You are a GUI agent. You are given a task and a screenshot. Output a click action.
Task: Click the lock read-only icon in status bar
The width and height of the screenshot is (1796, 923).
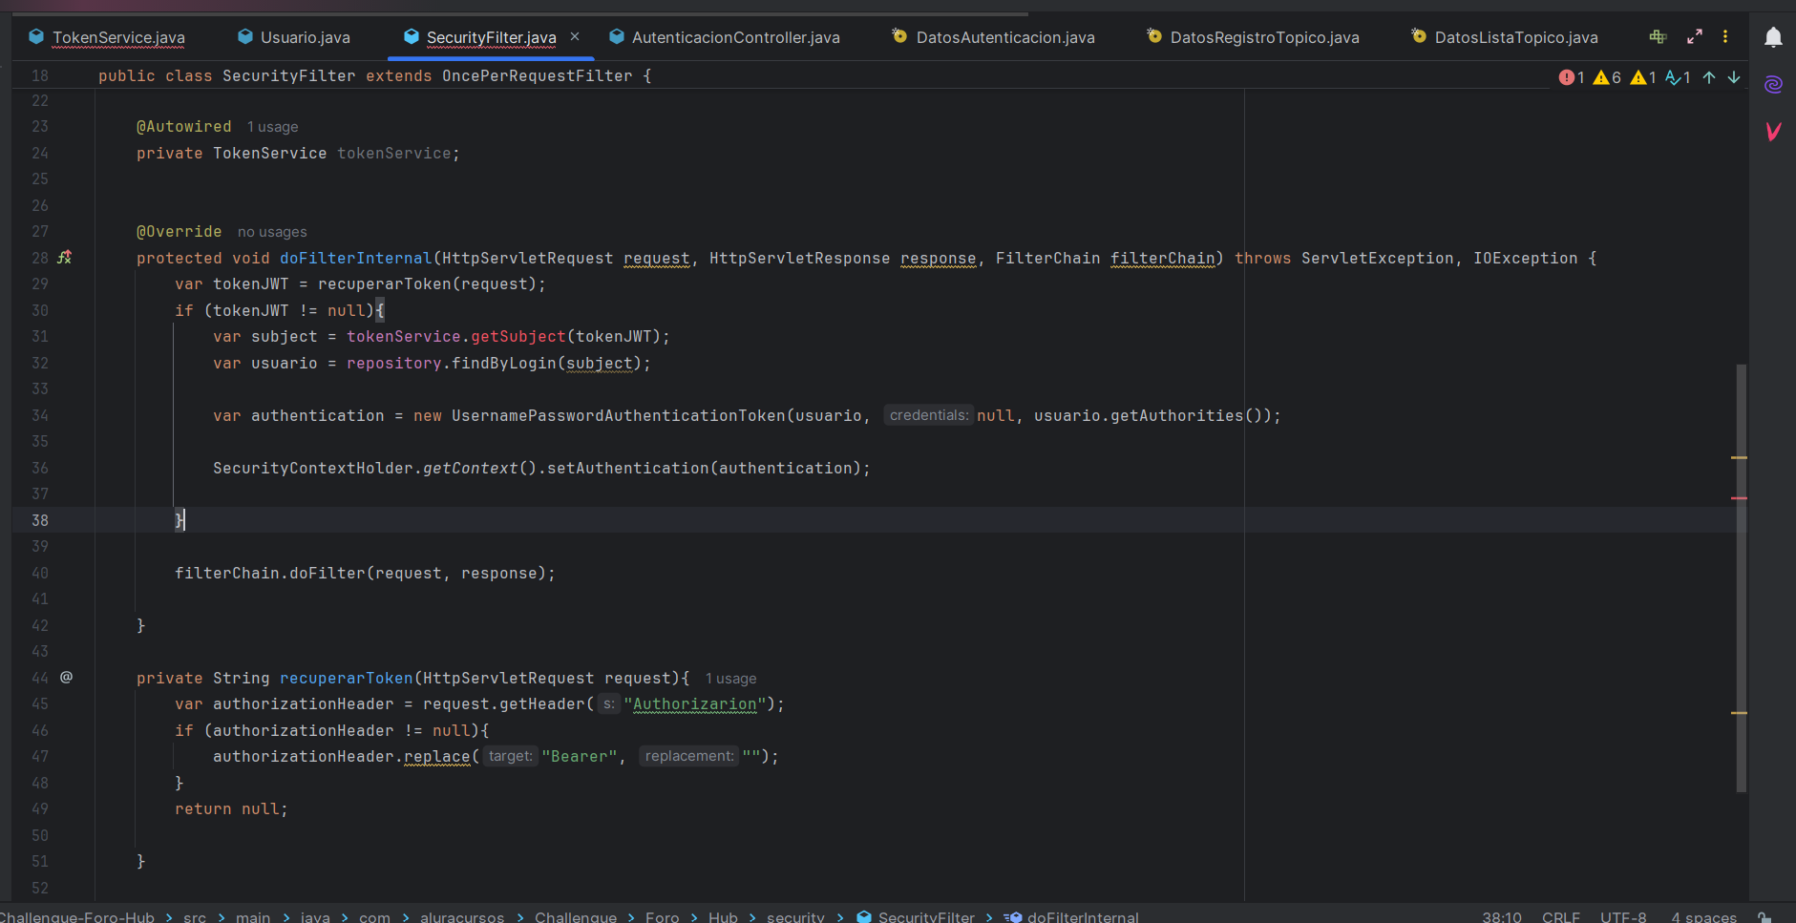pos(1764,916)
